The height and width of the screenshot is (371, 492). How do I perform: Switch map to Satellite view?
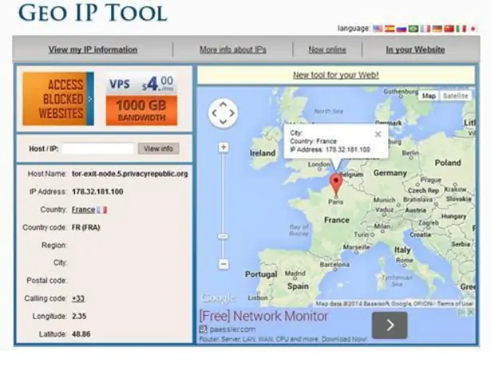click(455, 96)
